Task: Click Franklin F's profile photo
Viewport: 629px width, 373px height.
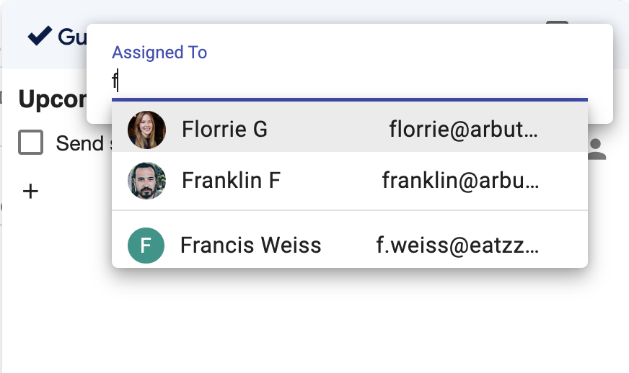Action: click(146, 180)
